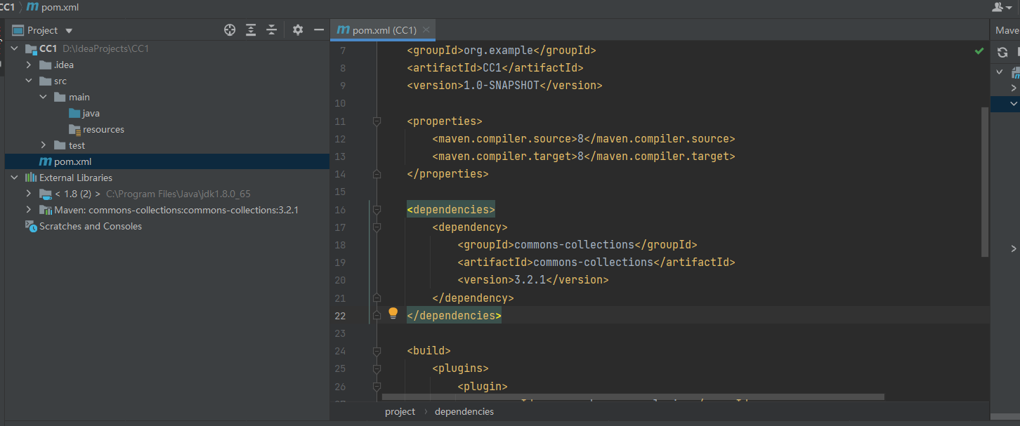Collapse the src folder node

tap(29, 81)
